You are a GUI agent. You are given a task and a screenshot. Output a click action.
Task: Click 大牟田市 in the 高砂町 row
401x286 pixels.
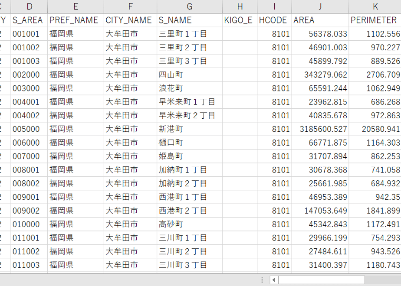[131, 224]
